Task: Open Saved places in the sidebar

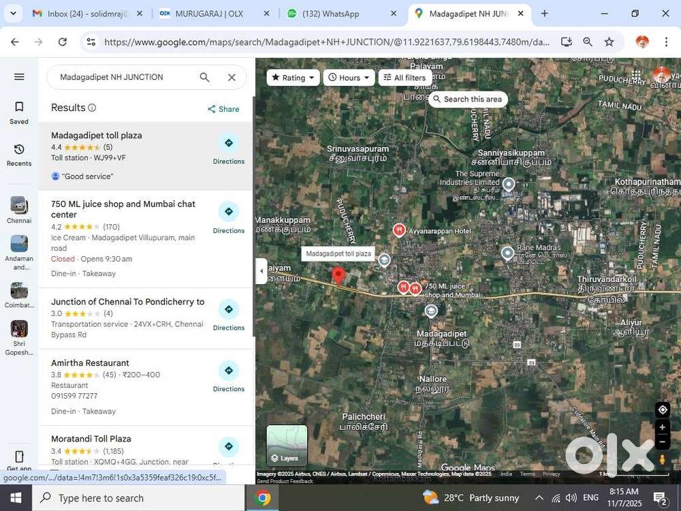Action: click(18, 112)
